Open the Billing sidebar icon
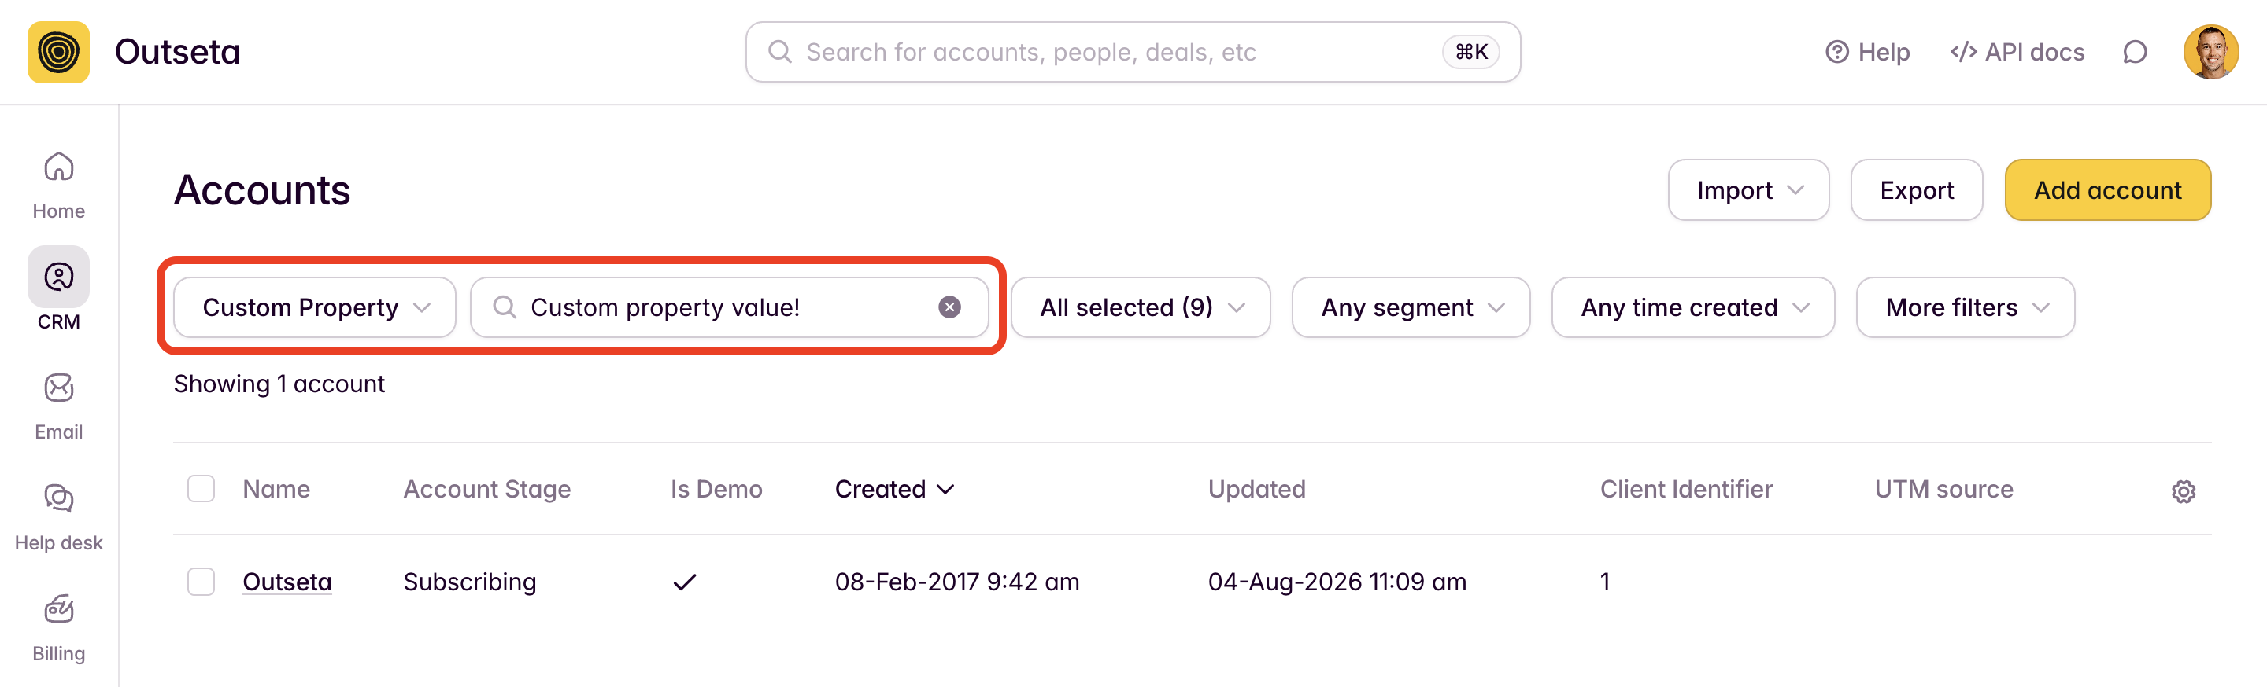 point(59,609)
